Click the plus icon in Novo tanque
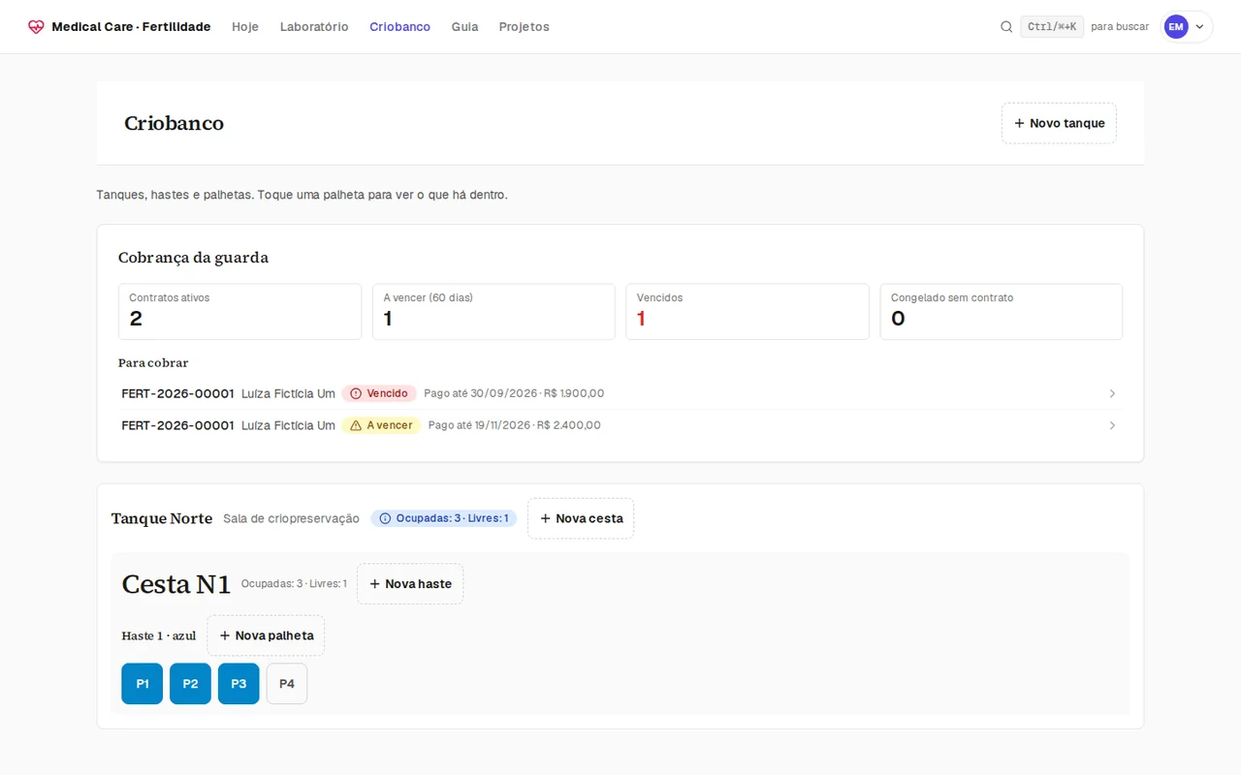 tap(1019, 123)
